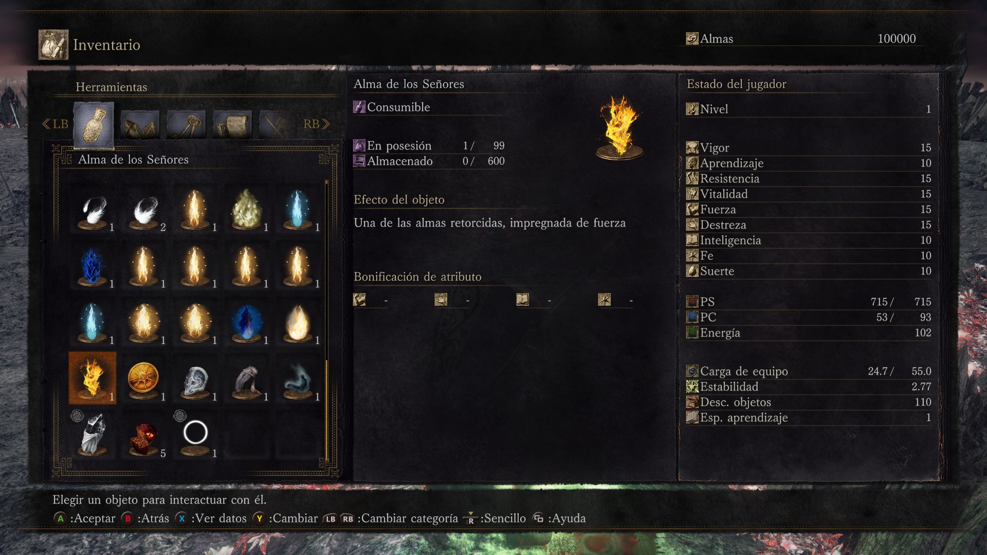Switch to the scroll spells category tab
The height and width of the screenshot is (555, 987).
[232, 125]
